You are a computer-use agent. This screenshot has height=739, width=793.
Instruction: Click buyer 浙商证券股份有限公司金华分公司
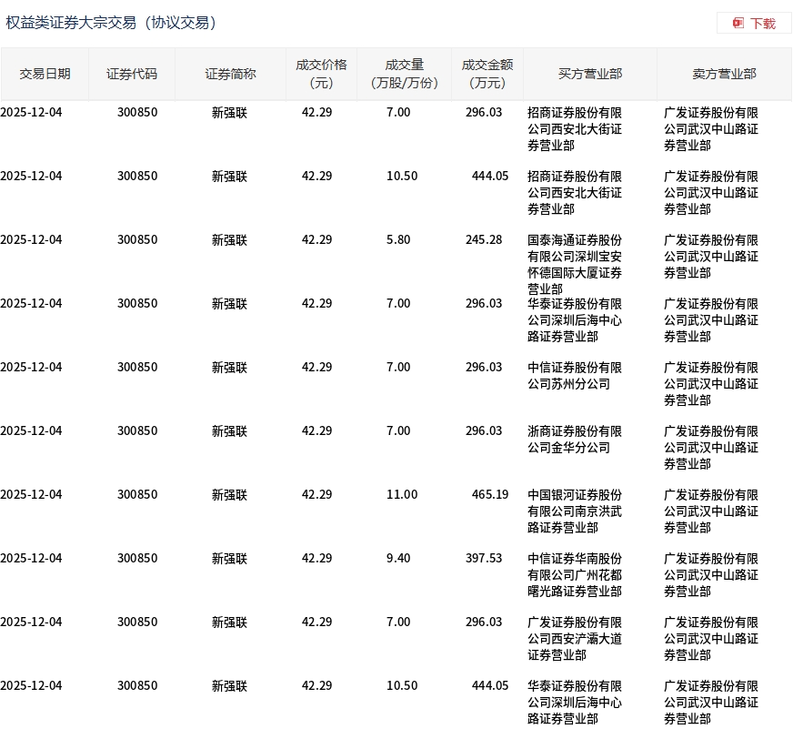coord(575,440)
